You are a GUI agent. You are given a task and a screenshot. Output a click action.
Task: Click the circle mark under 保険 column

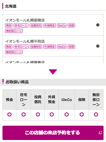point(82,114)
